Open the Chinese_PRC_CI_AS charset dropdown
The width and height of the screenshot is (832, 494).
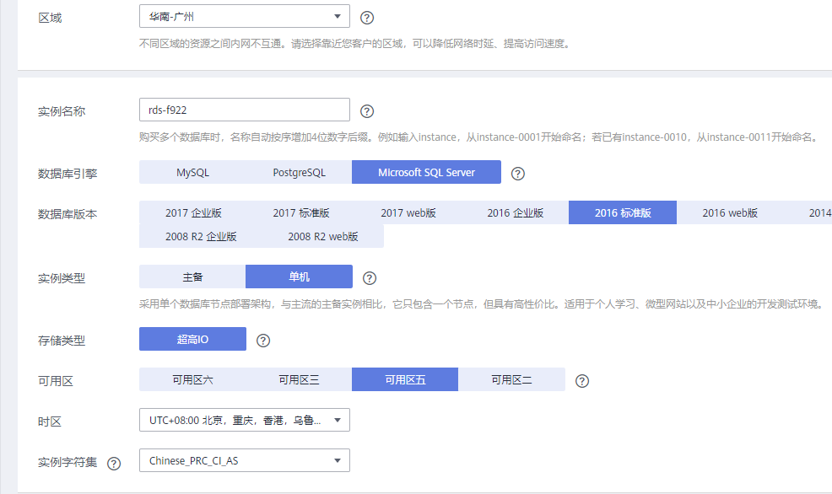(245, 460)
